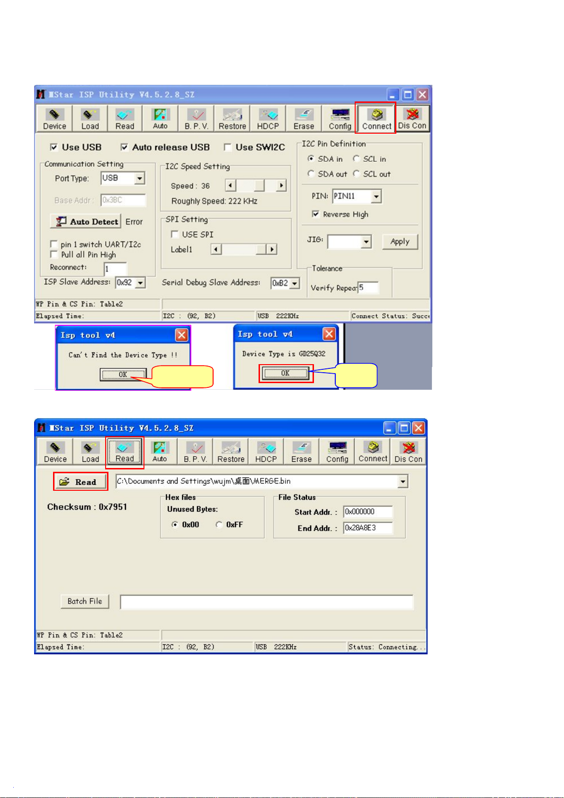Click left arrow of I2C Speed slider
Image resolution: width=564 pixels, height=798 pixels.
(x=230, y=185)
